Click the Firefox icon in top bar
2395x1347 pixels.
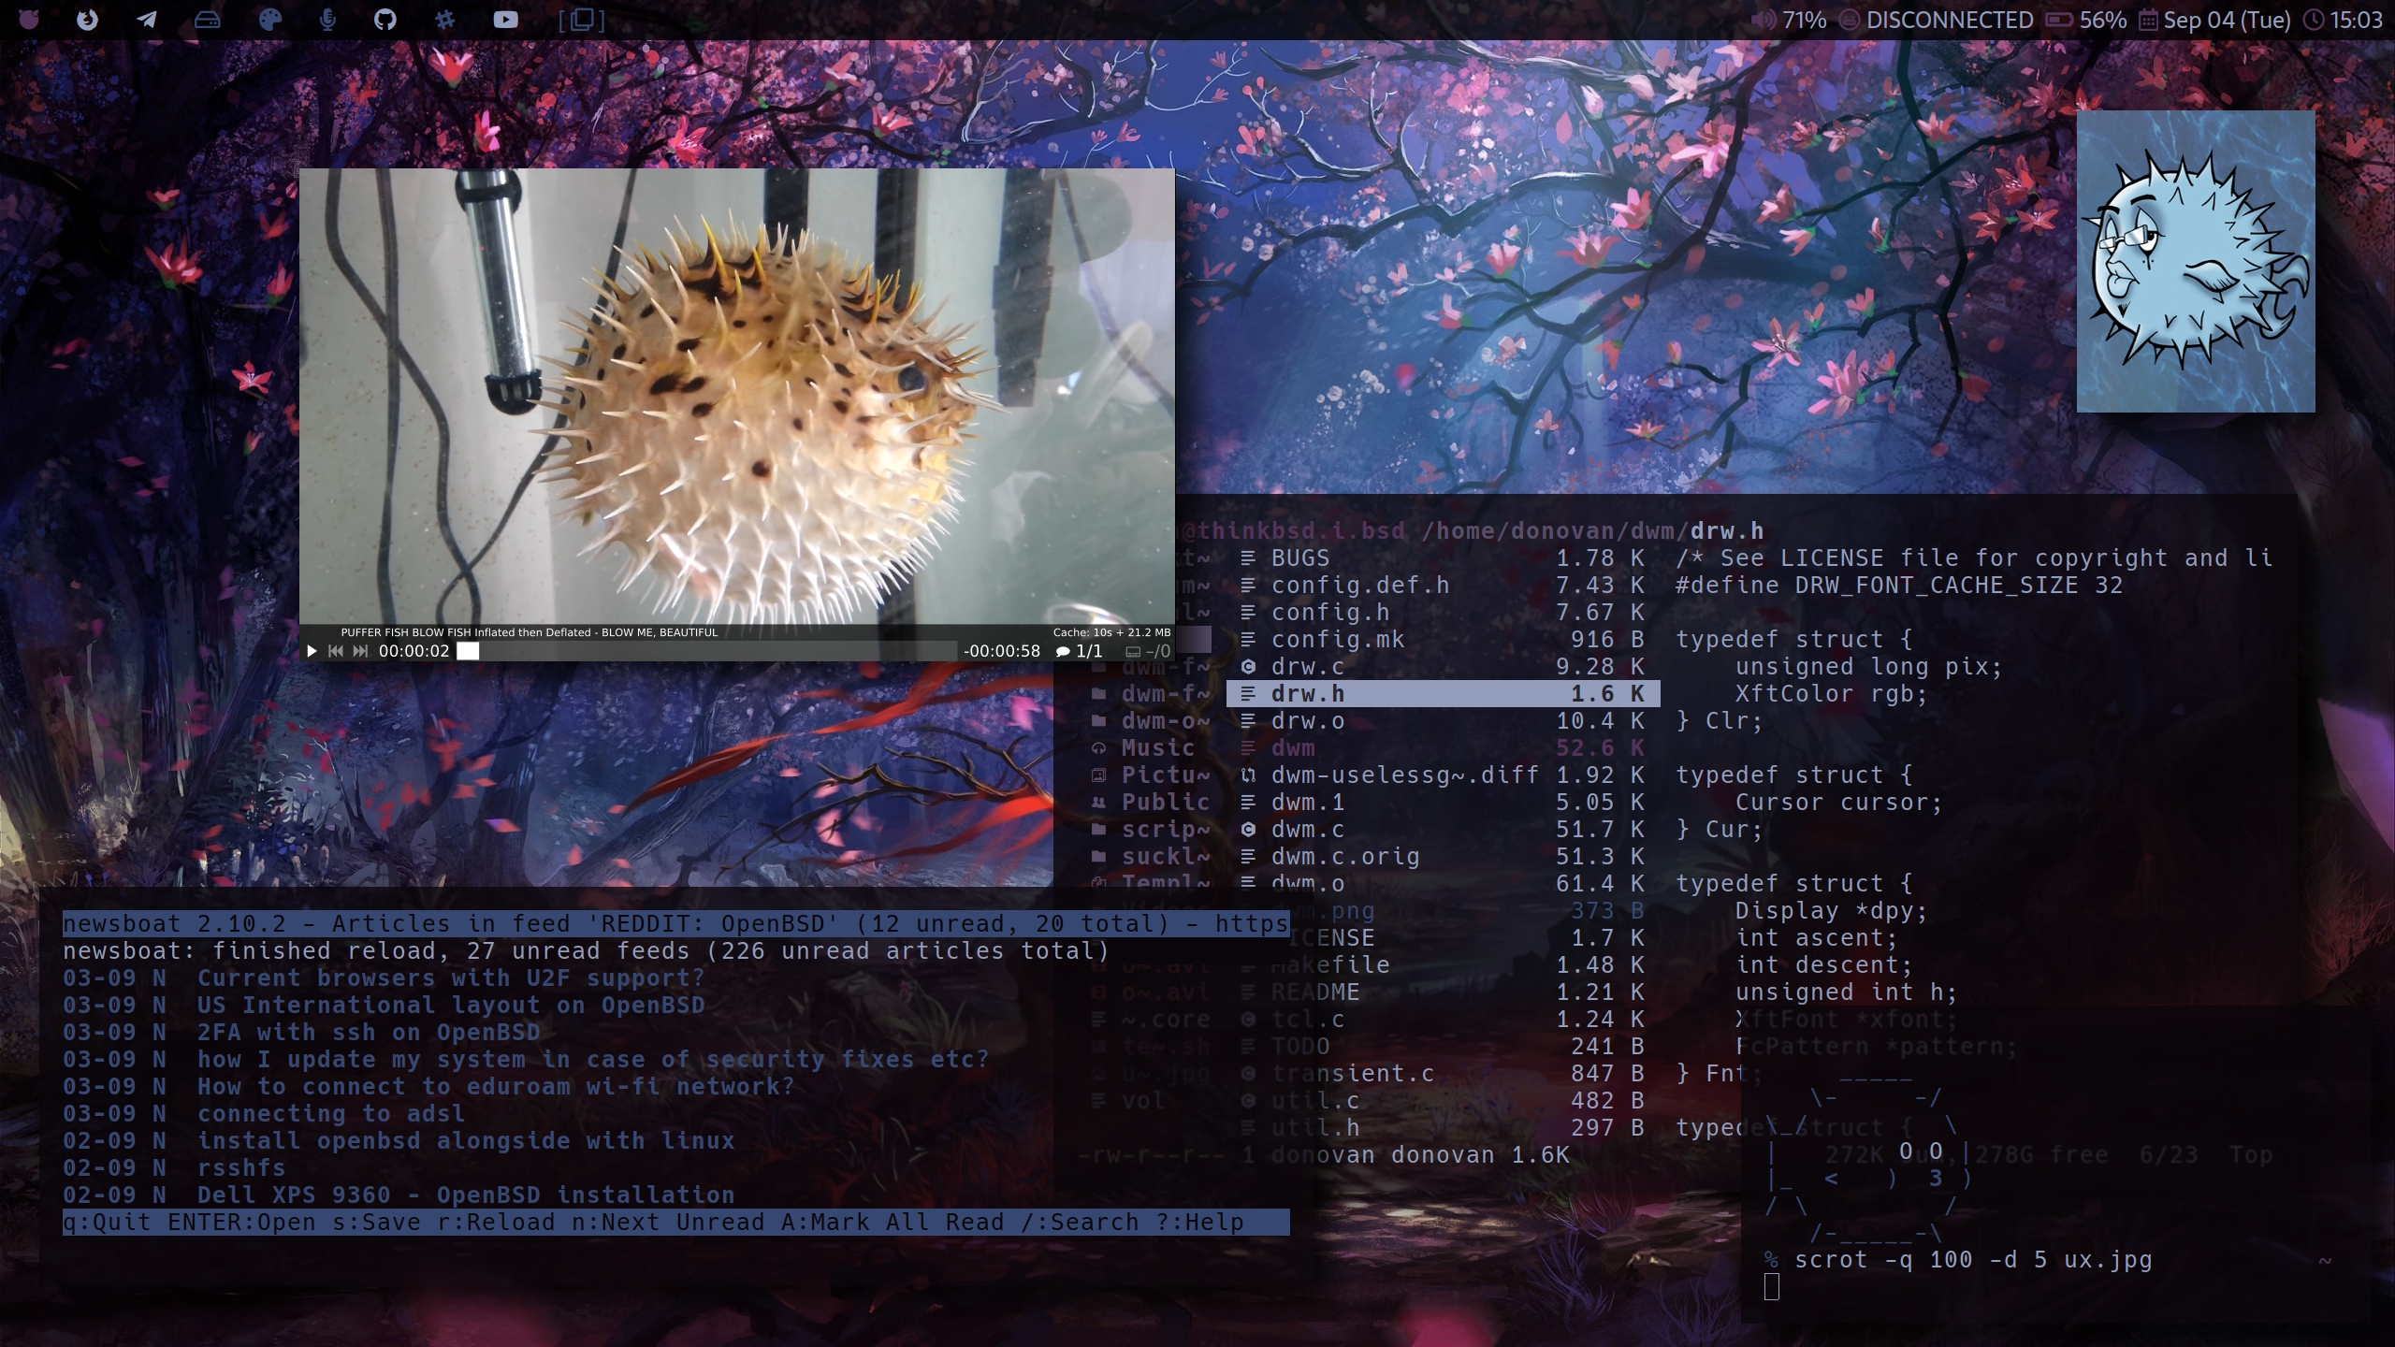(87, 20)
